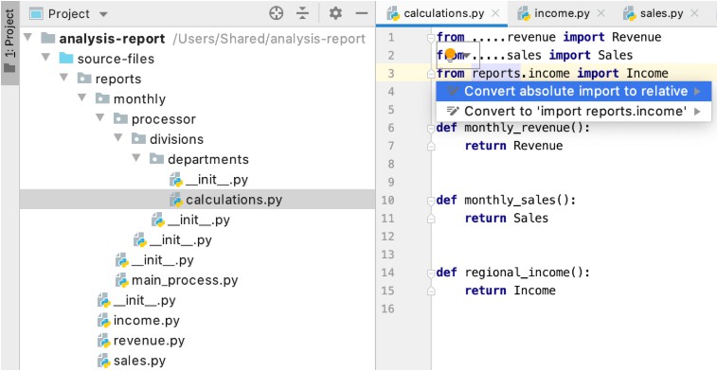Collapse the analysis-report root folder
This screenshot has height=371, width=717.
[x=27, y=38]
